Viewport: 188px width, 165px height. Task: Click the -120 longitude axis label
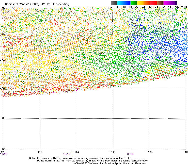tap(3, 152)
